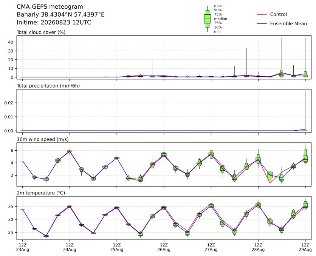Click the blue Ensemble Mean legend line
The image size is (316, 256).
(x=262, y=24)
